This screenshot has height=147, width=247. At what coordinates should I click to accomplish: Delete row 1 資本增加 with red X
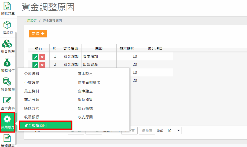42,57
